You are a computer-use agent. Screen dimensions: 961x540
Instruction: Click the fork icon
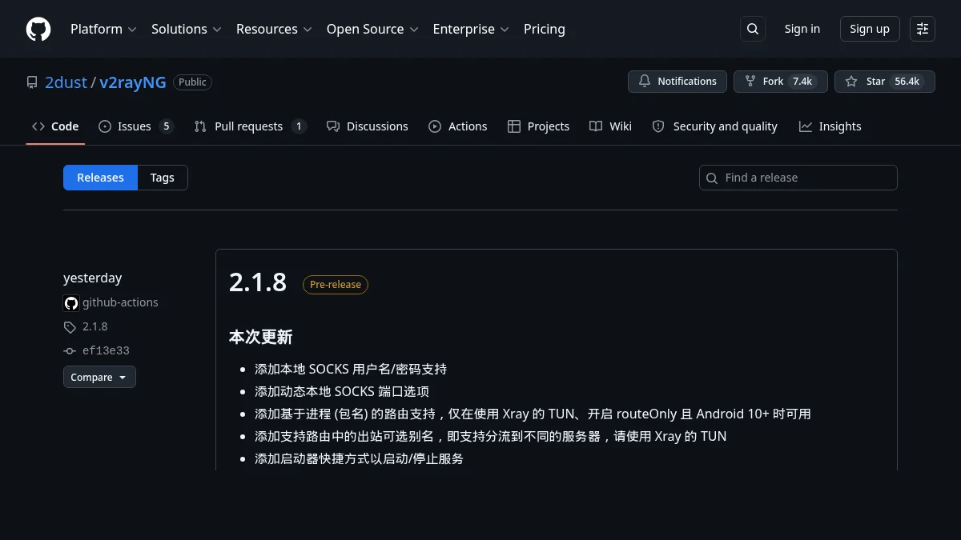click(x=750, y=82)
